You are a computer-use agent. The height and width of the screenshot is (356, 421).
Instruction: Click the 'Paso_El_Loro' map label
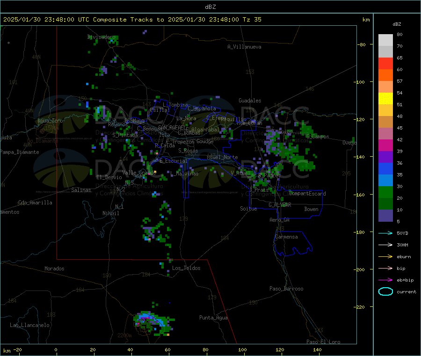[x=323, y=342]
